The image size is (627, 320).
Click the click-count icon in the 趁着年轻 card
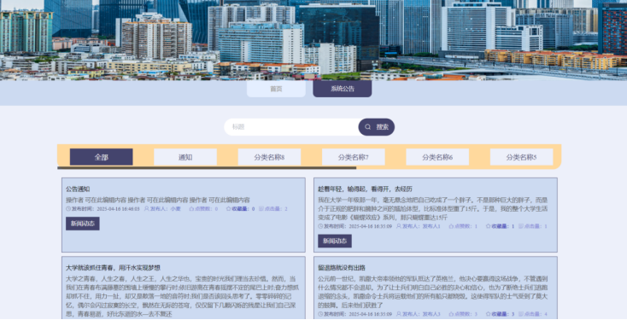click(x=521, y=226)
